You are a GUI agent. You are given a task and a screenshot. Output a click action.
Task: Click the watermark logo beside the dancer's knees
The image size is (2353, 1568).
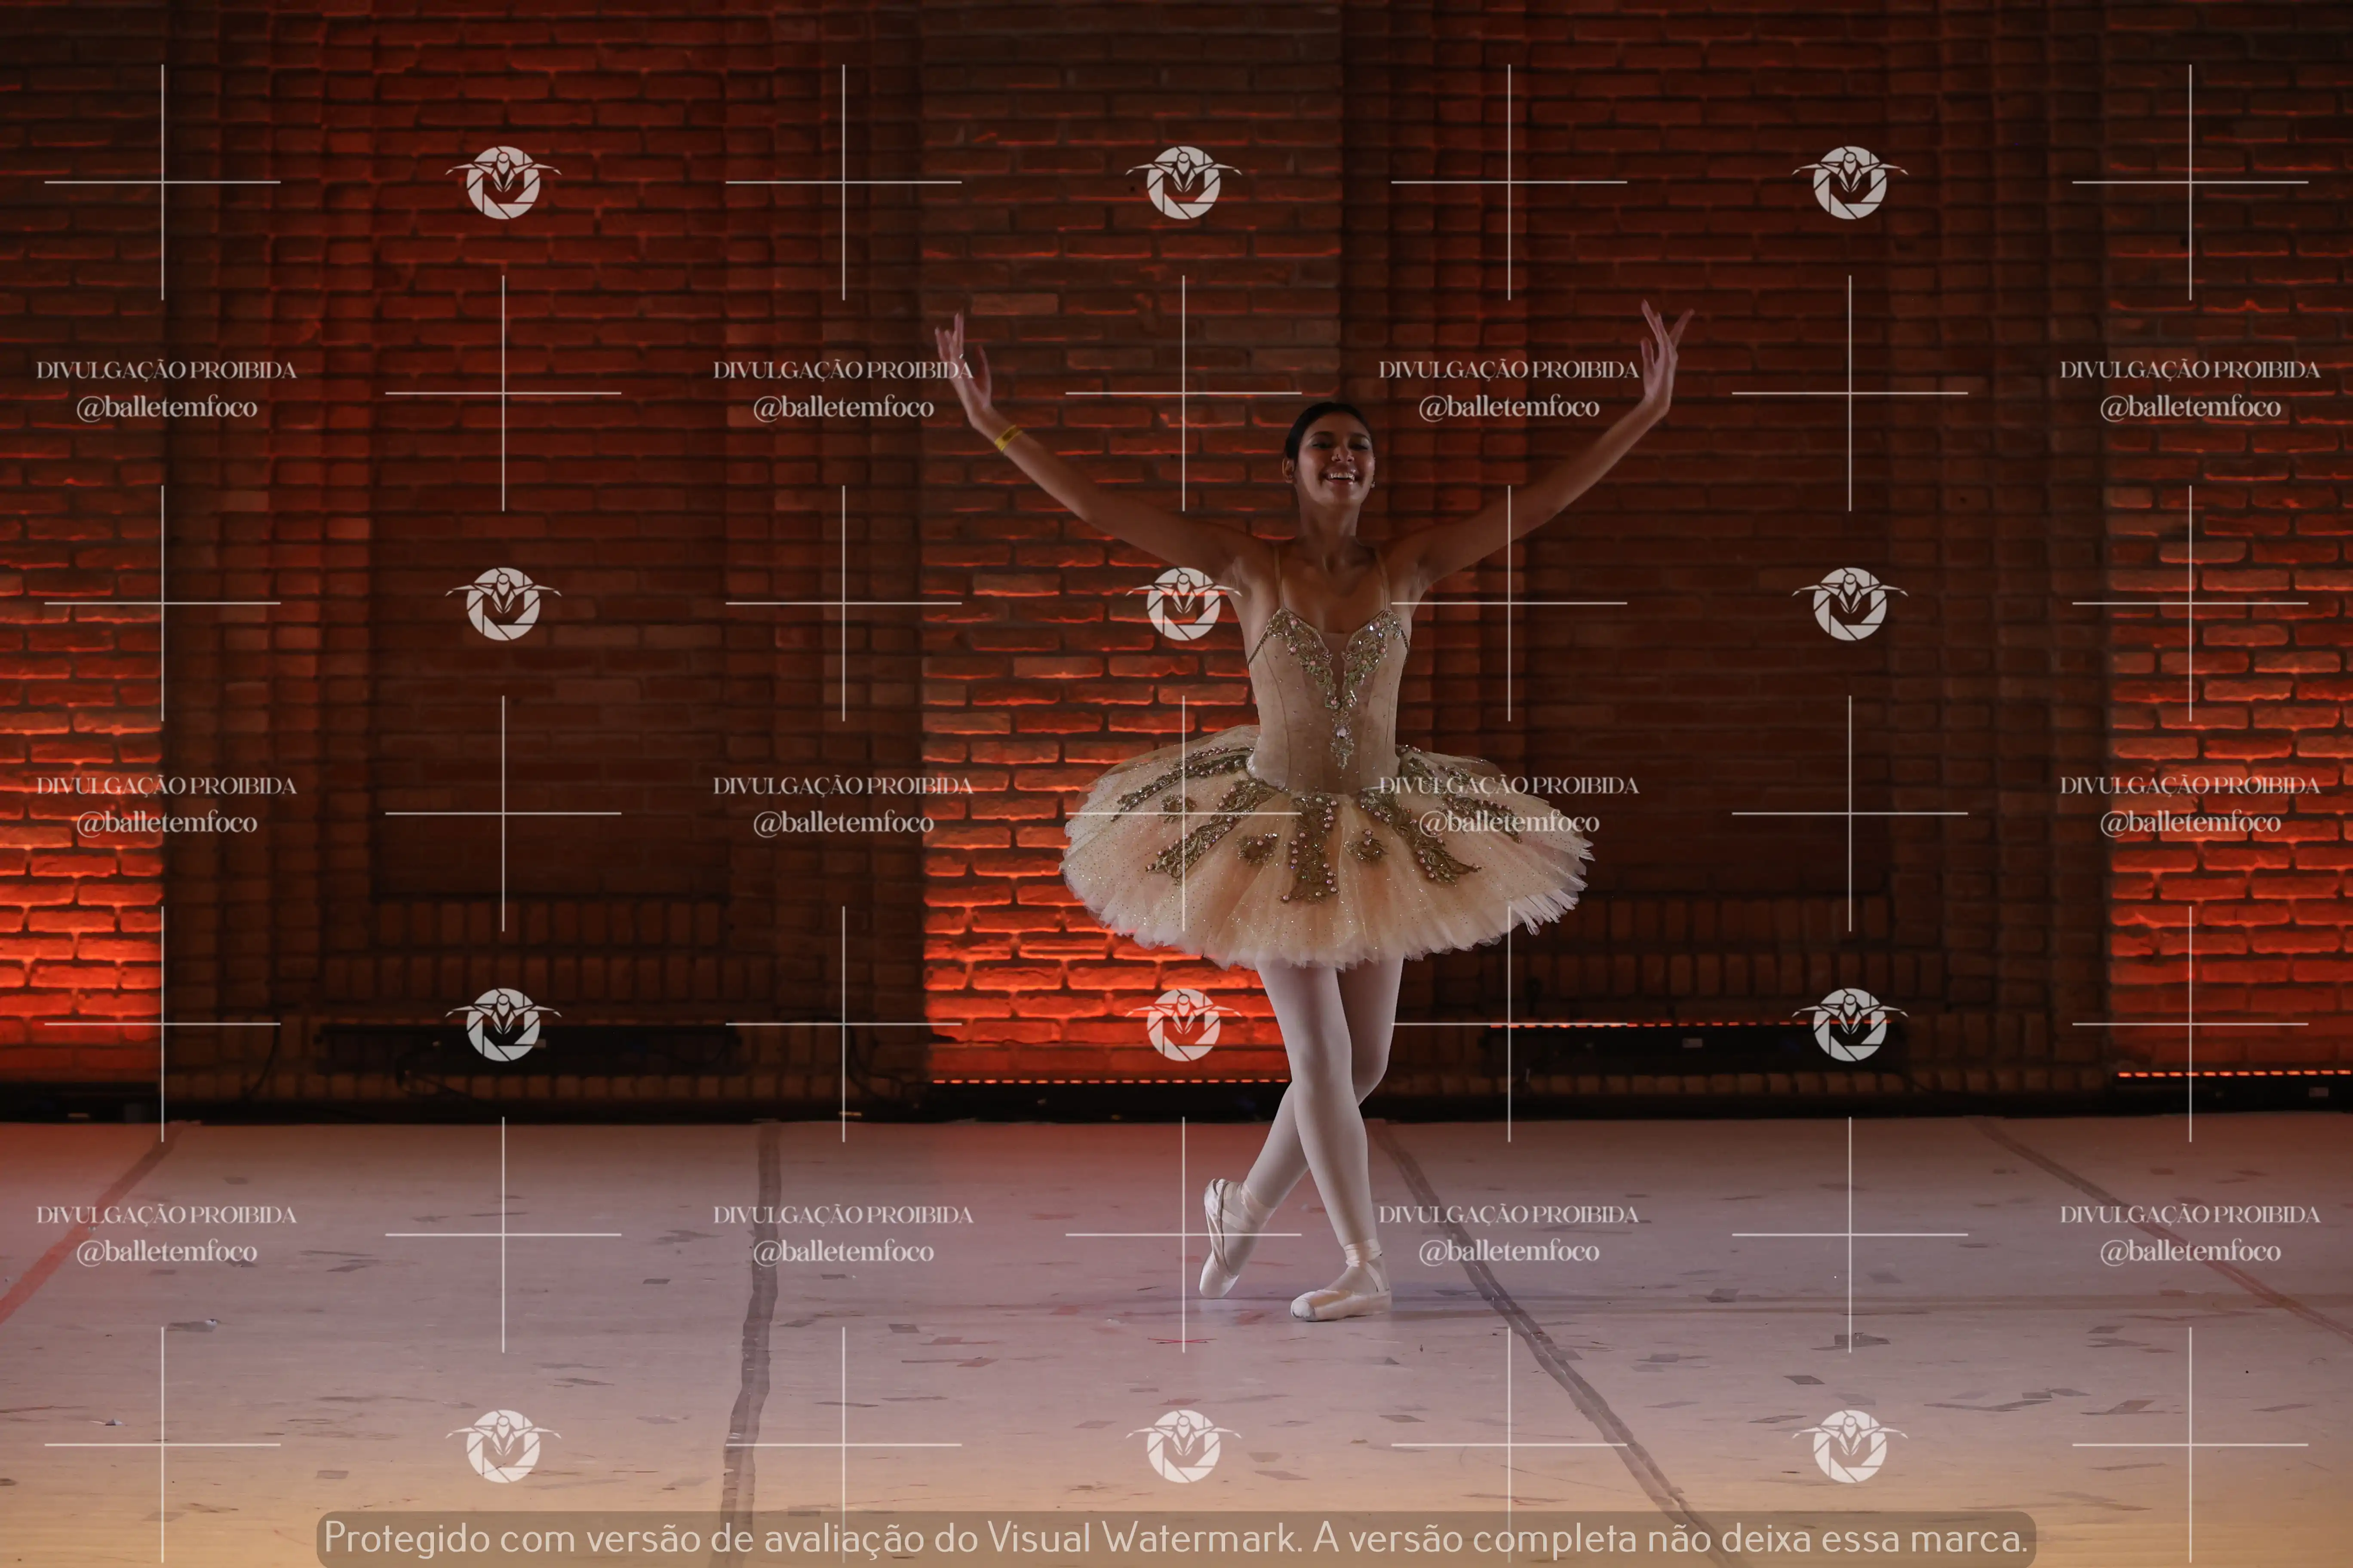coord(1183,1024)
